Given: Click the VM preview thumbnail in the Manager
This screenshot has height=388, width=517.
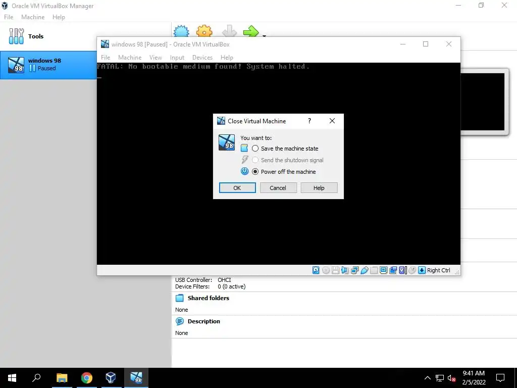Looking at the screenshot, I should click(482, 102).
